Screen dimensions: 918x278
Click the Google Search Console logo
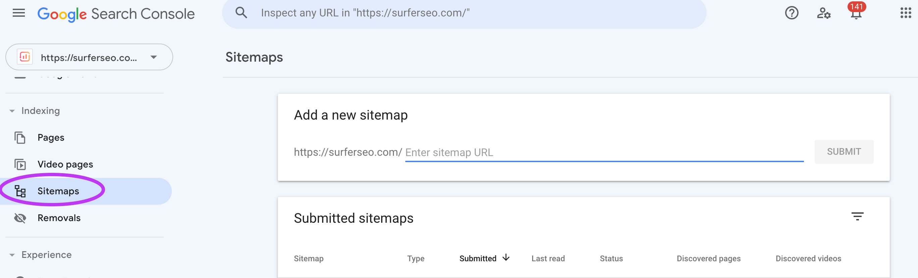pyautogui.click(x=116, y=14)
